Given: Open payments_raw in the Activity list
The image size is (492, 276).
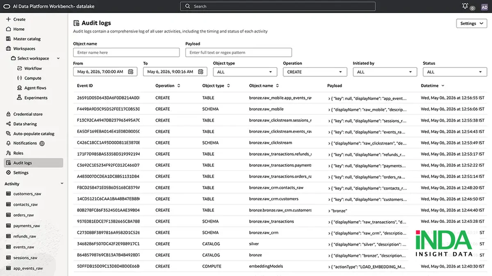Looking at the screenshot, I should 27,226.
